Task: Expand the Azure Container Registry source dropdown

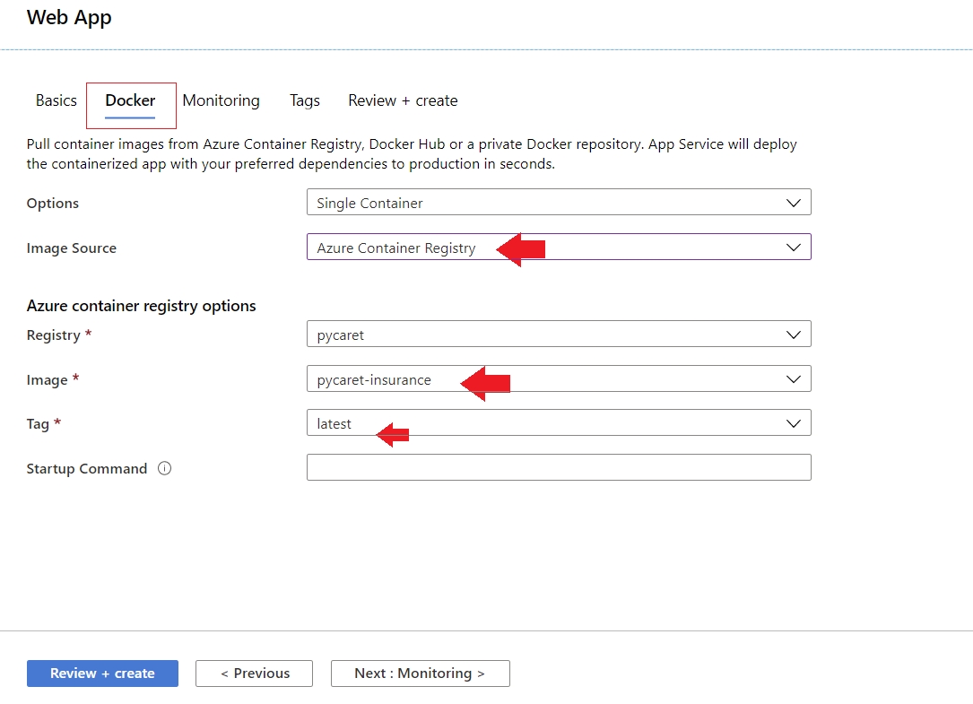Action: [628, 248]
